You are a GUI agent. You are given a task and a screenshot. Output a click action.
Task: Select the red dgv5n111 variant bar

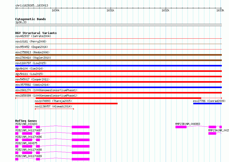118,76
